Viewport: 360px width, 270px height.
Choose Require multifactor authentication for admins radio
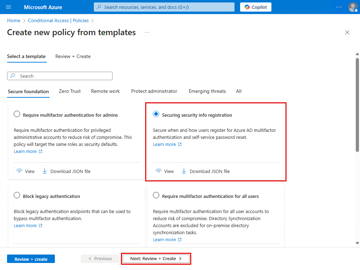coord(17,114)
